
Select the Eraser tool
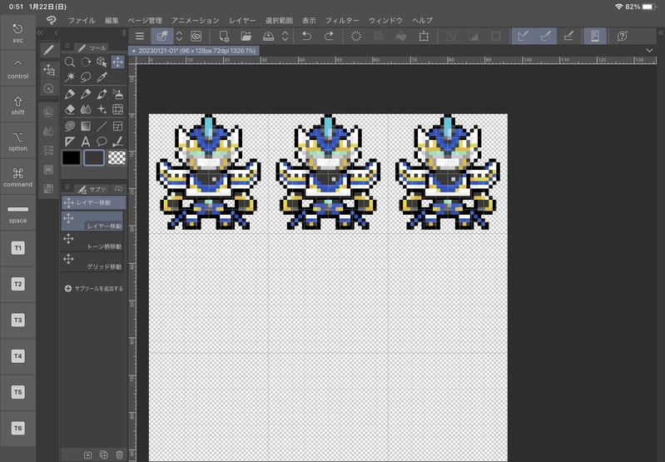[x=70, y=109]
